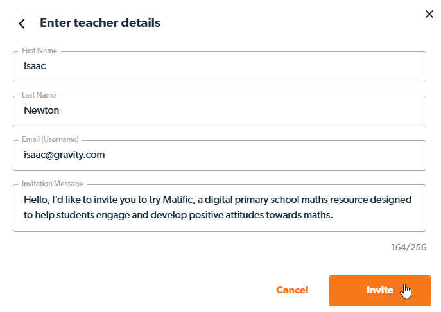Click the "Enter teacher details" heading
Viewport: 441px width, 312px height.
pos(100,23)
